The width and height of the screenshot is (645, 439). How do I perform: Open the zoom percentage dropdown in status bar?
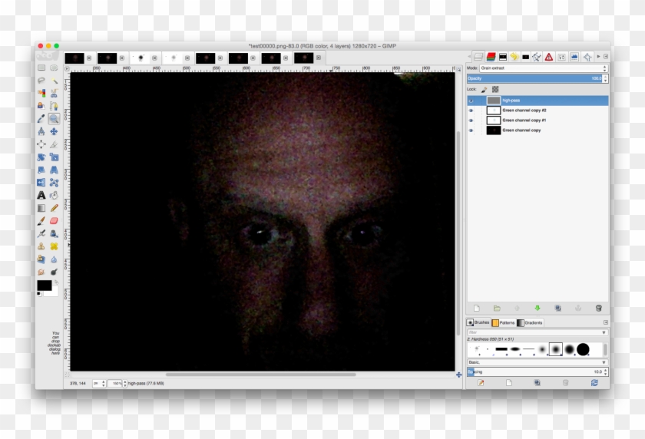point(124,383)
